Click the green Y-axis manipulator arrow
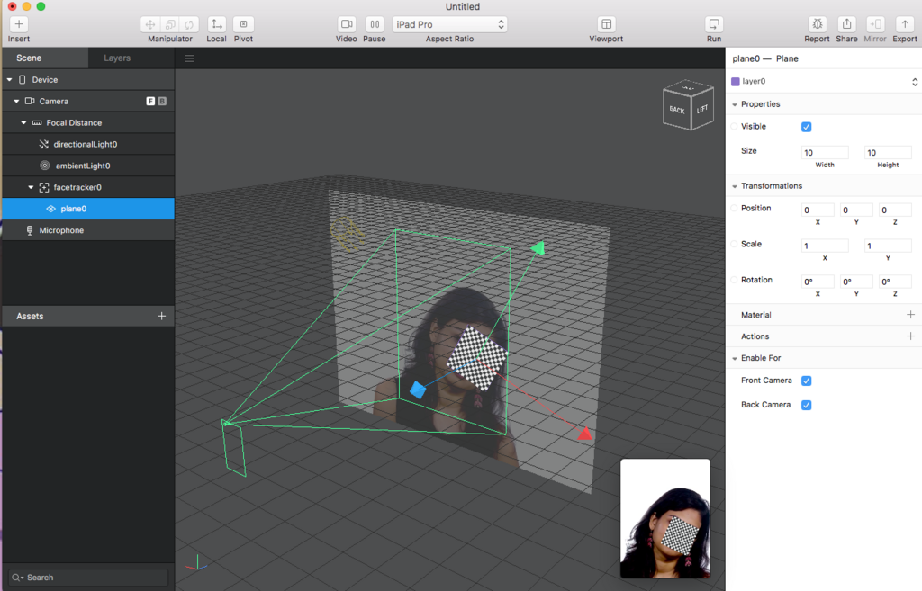Screen dimensions: 922x591 [x=538, y=248]
